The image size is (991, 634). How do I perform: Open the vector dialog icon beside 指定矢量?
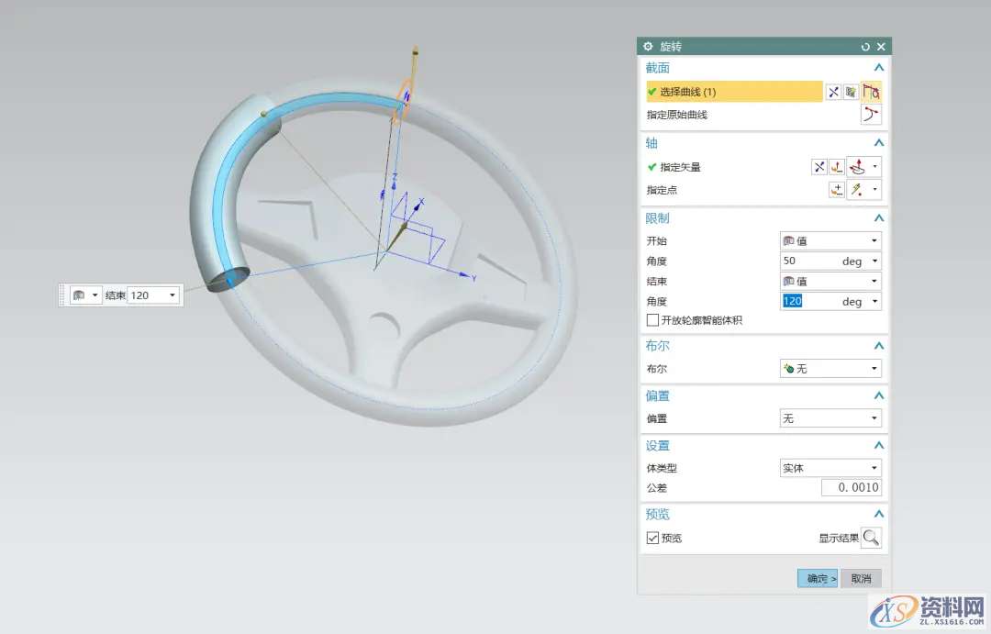tap(836, 167)
